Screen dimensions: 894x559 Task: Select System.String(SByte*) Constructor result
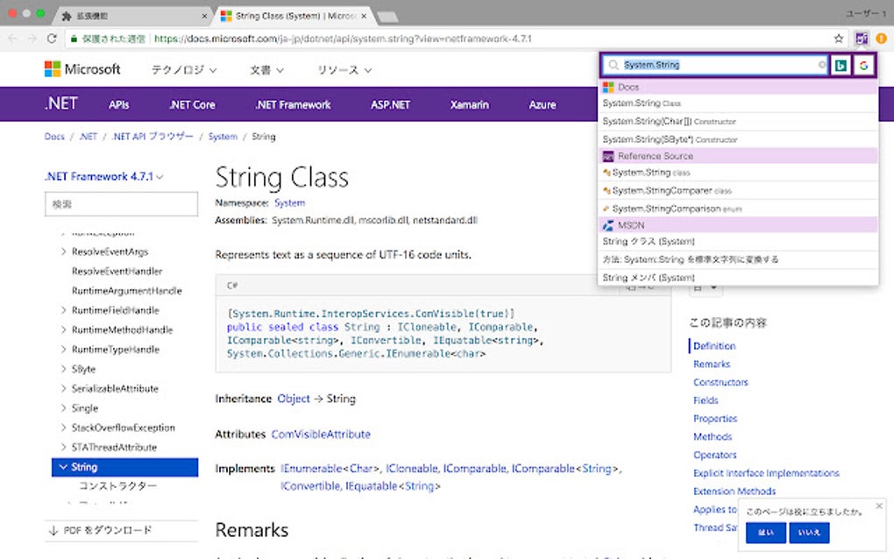click(738, 139)
